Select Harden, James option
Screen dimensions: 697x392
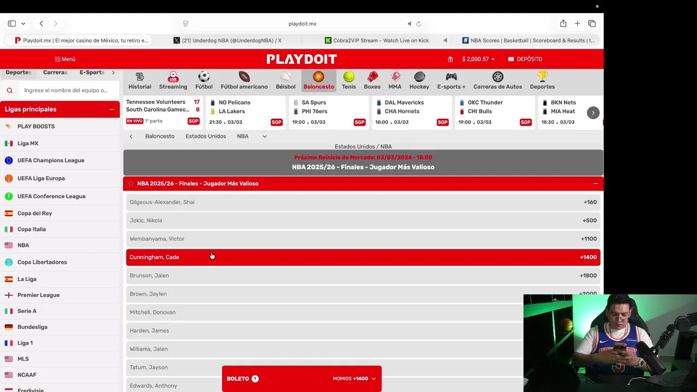tap(325, 330)
